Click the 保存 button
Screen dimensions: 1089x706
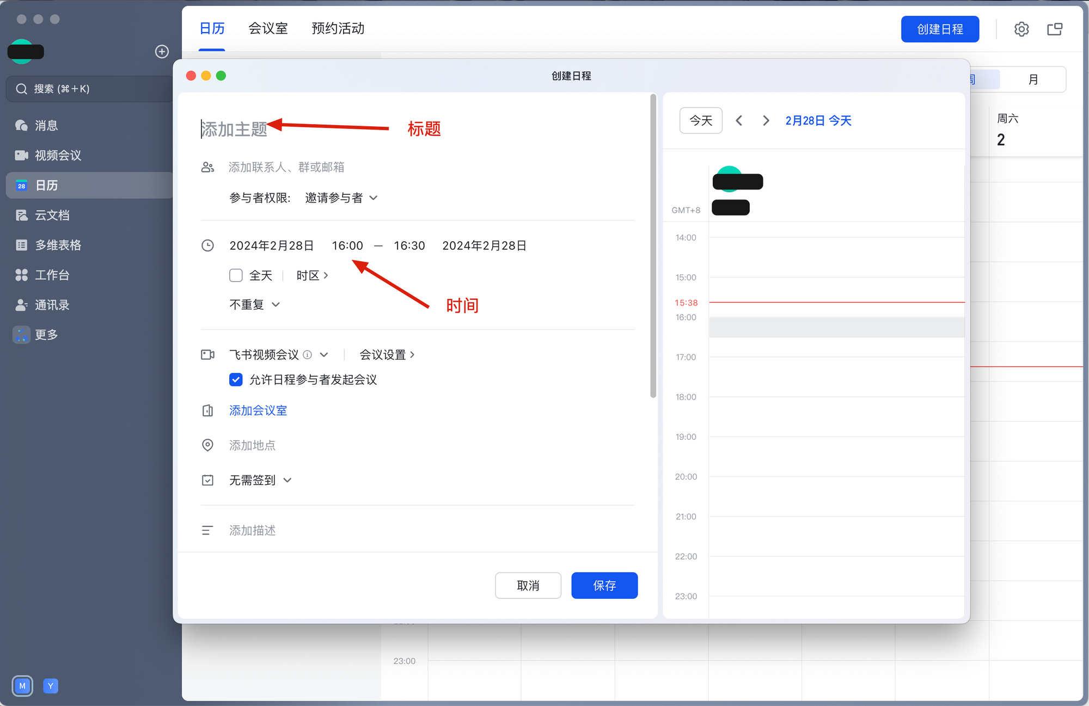pos(604,586)
